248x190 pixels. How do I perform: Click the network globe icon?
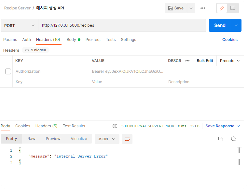tap(115, 126)
